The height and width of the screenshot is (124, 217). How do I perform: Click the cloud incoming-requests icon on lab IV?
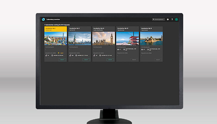click(118, 49)
